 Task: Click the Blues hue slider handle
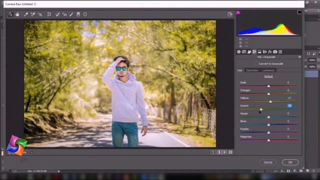(x=268, y=125)
